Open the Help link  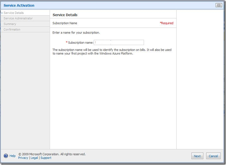pos(13,156)
